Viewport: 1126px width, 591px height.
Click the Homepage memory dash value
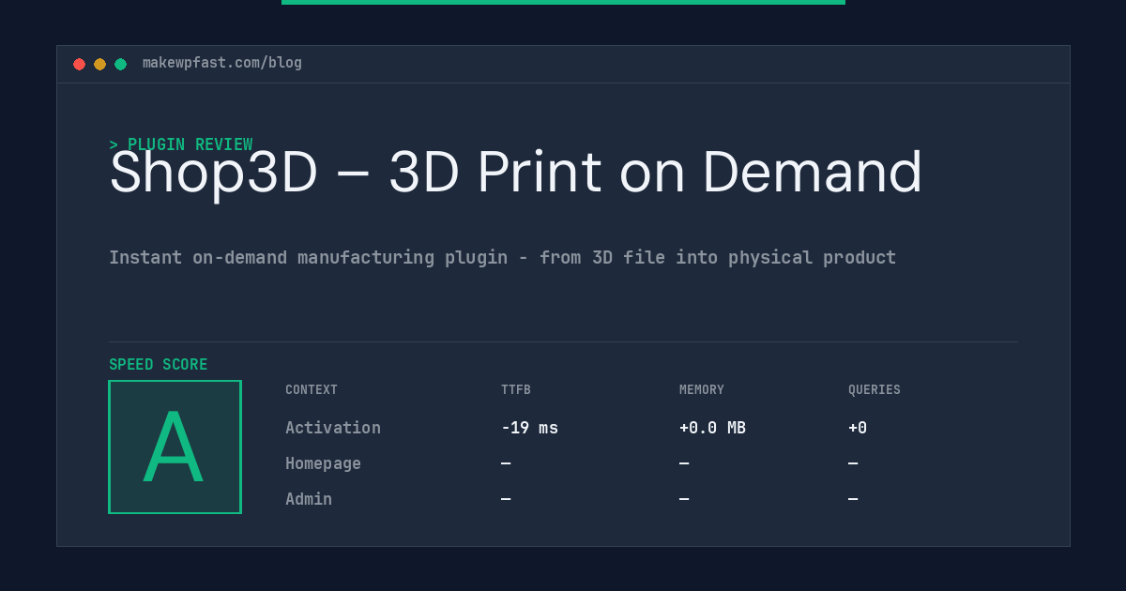pos(684,463)
